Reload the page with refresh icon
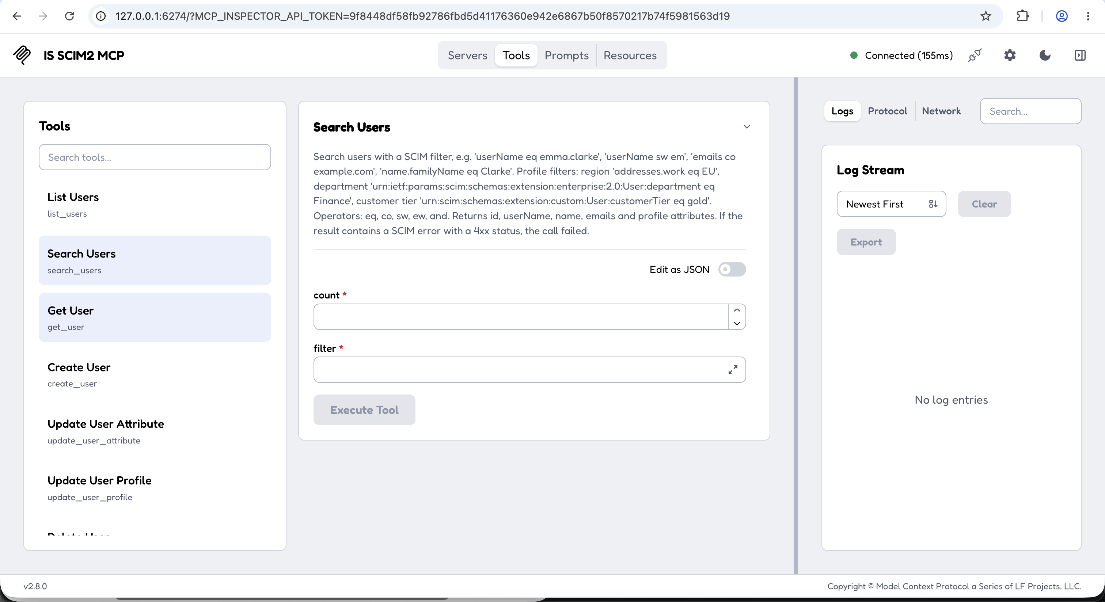Screen dimensions: 1105x602 tap(69, 16)
